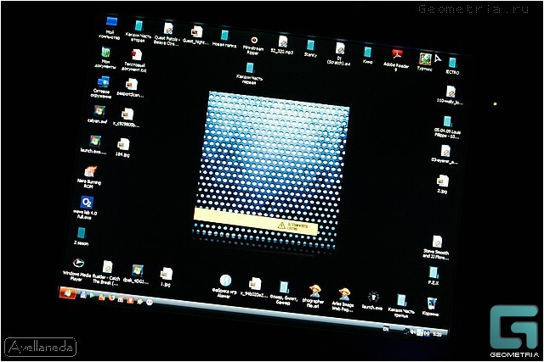Viewport: 544px width, 362px height.
Task: Open the 2.jpg image file
Action: [x=442, y=180]
